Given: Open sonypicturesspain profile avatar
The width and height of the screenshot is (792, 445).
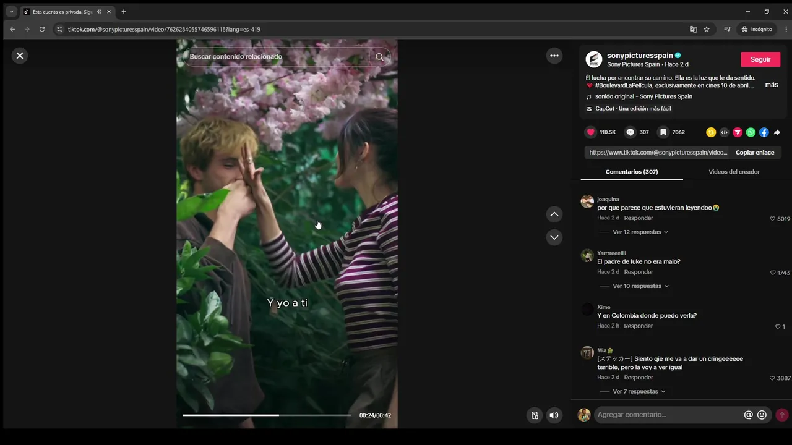Looking at the screenshot, I should click(594, 59).
